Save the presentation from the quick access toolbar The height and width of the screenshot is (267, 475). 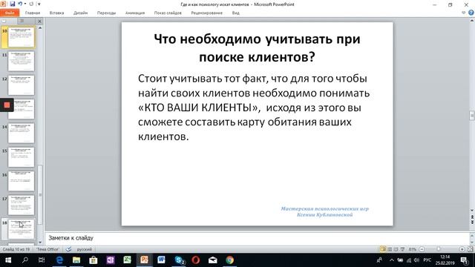pos(13,4)
